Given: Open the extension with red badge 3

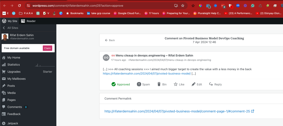Looking at the screenshot, I should (230, 6).
